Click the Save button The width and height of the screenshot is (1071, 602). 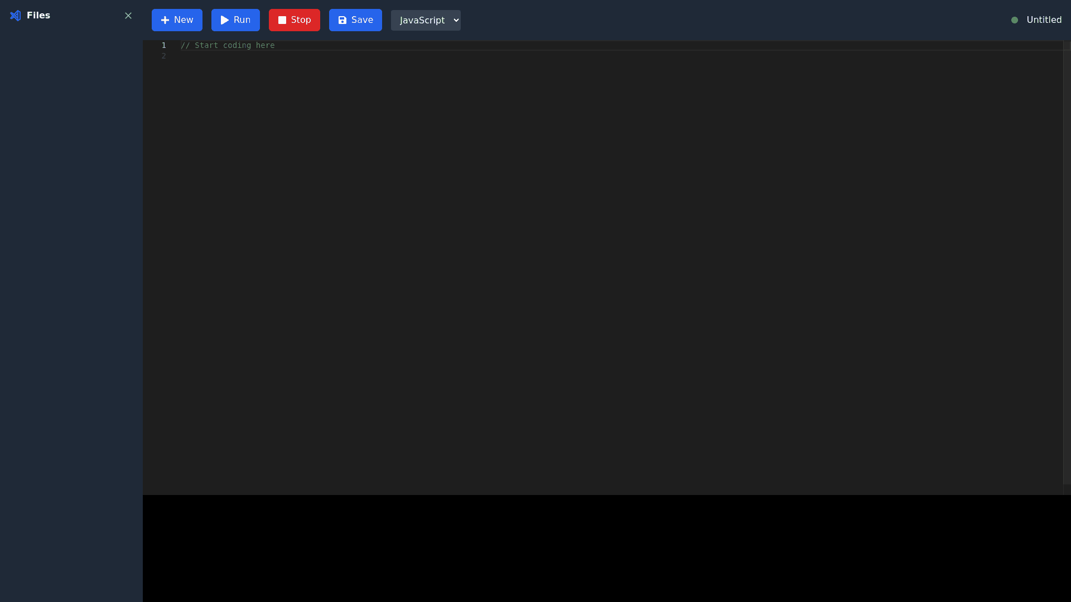coord(355,20)
